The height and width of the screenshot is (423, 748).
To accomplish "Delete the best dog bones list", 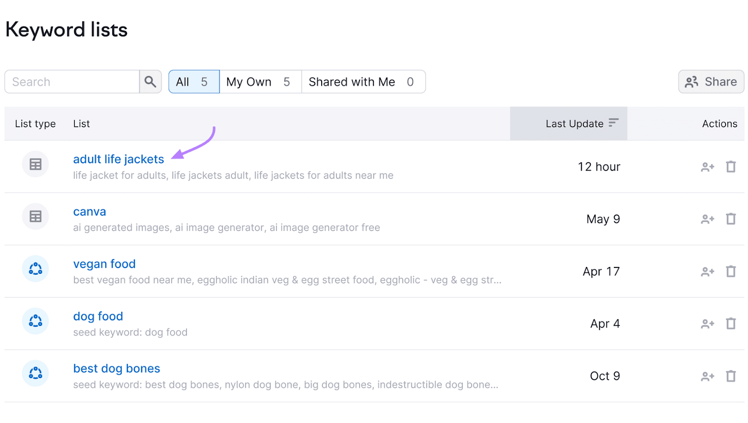I will tap(731, 376).
